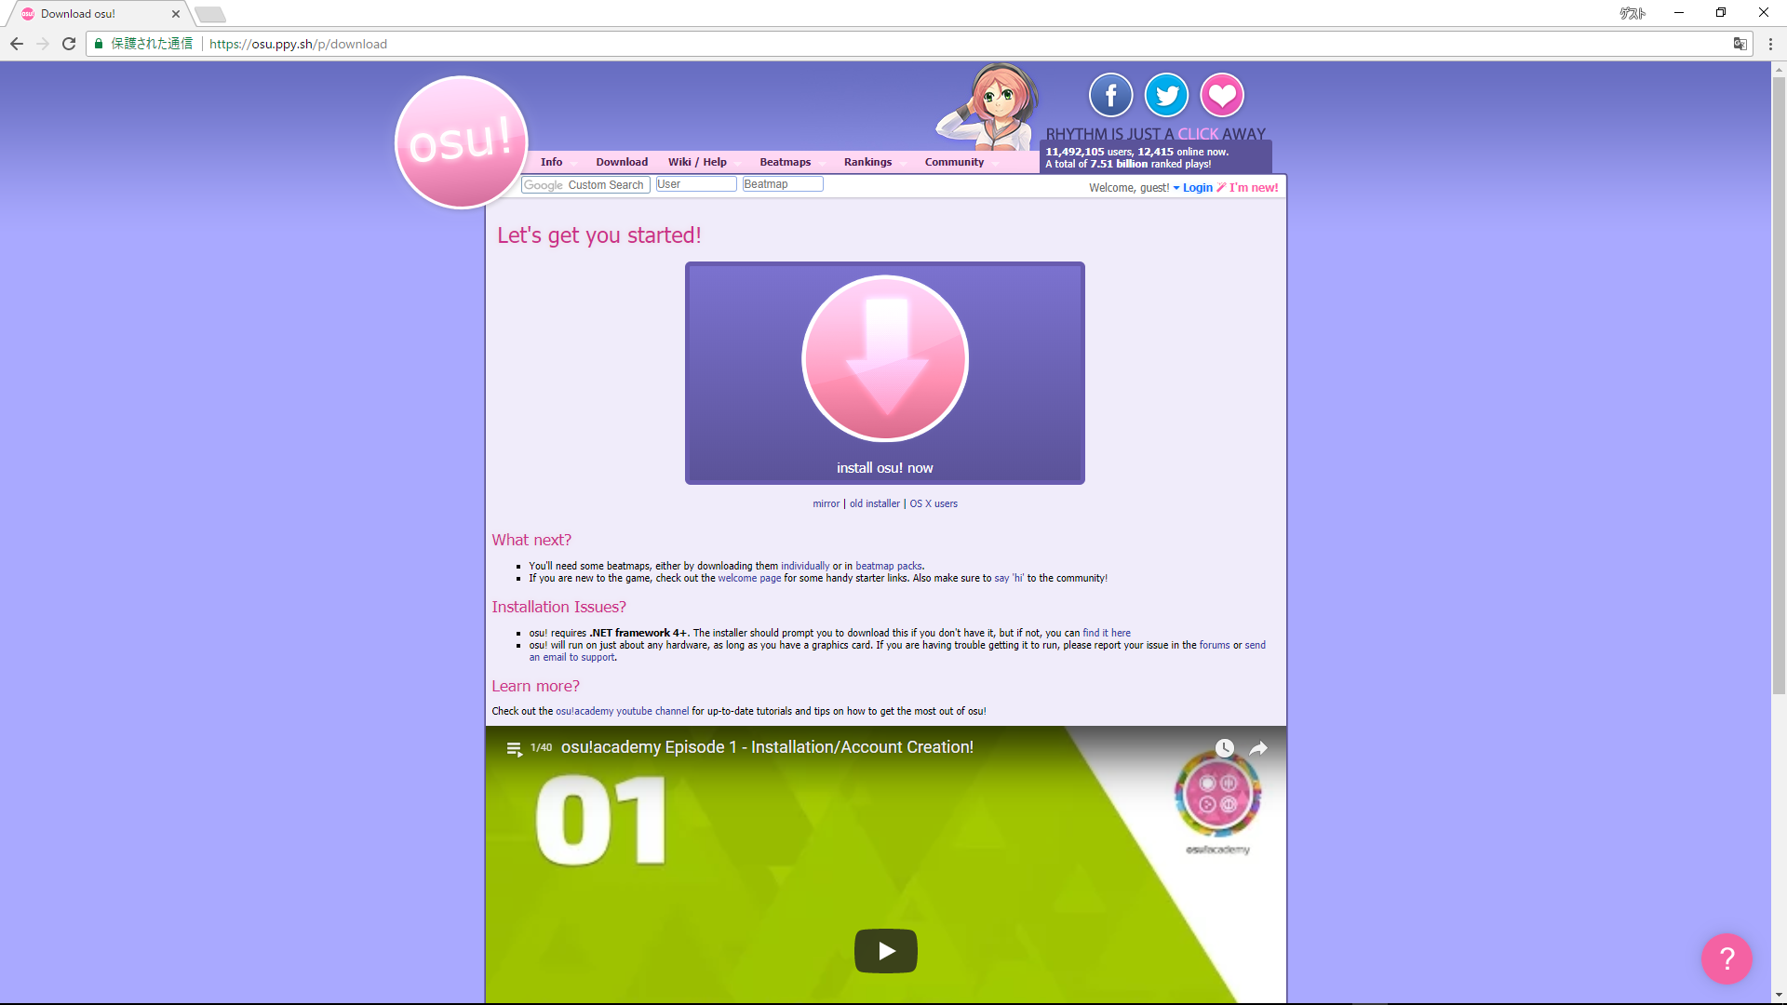Viewport: 1787px width, 1005px height.
Task: Reload the page with the refresh icon
Action: [69, 44]
